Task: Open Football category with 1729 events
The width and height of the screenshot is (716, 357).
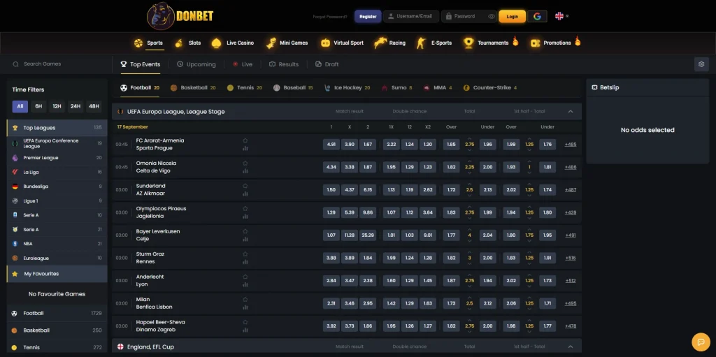Action: pos(57,313)
